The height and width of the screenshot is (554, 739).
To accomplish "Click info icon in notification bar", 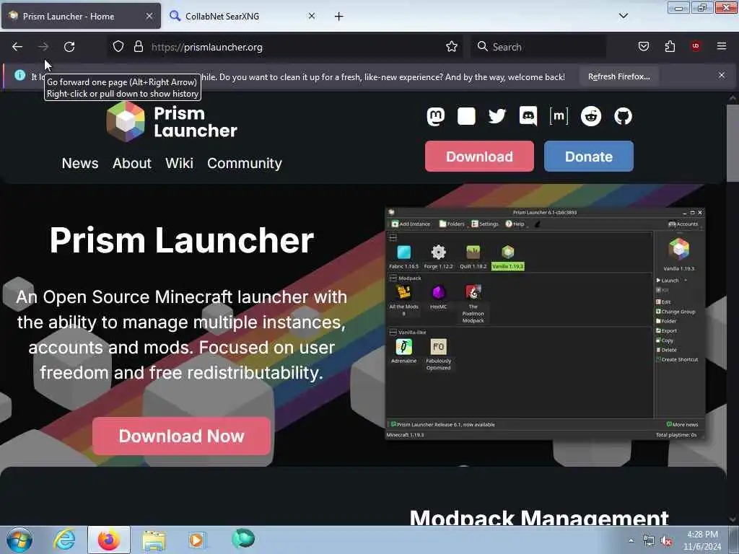I will 19,75.
